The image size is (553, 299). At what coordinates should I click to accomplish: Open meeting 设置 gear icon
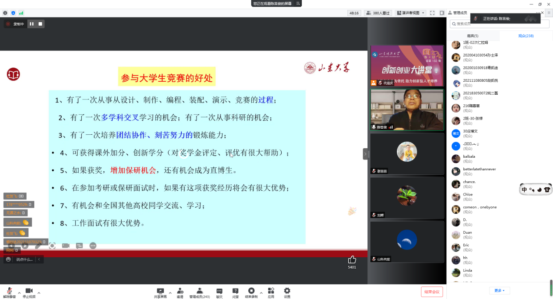287,291
